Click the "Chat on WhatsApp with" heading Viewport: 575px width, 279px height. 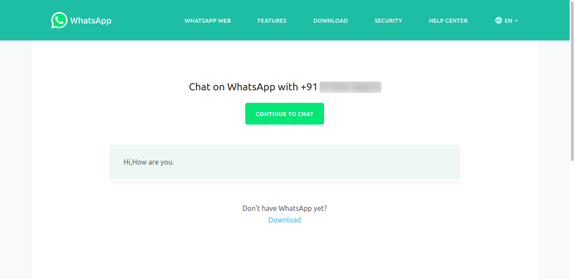[x=243, y=87]
